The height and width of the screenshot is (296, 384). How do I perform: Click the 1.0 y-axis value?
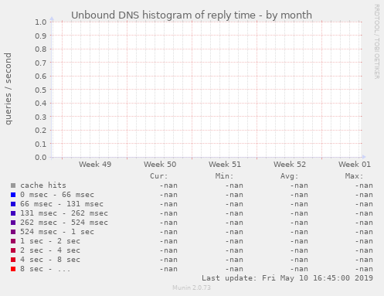pos(41,22)
